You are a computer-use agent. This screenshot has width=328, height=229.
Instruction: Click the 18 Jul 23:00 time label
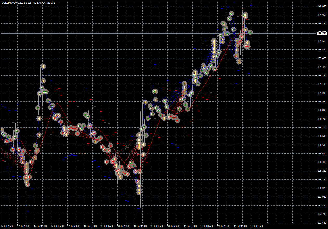pyautogui.click(x=174, y=226)
